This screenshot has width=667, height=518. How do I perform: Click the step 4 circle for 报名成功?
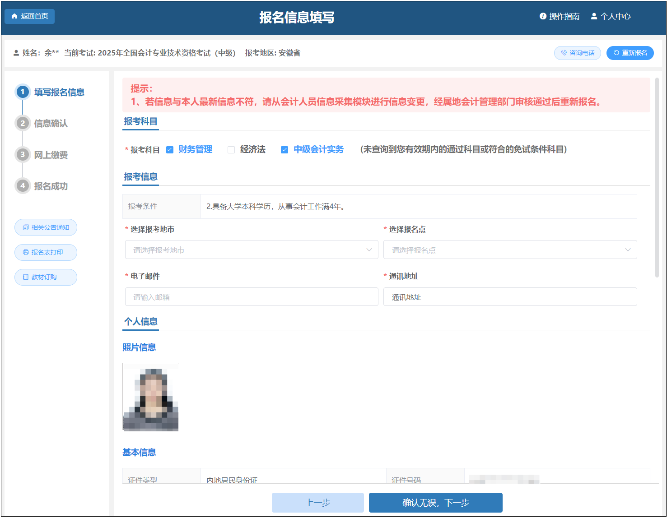pyautogui.click(x=23, y=186)
